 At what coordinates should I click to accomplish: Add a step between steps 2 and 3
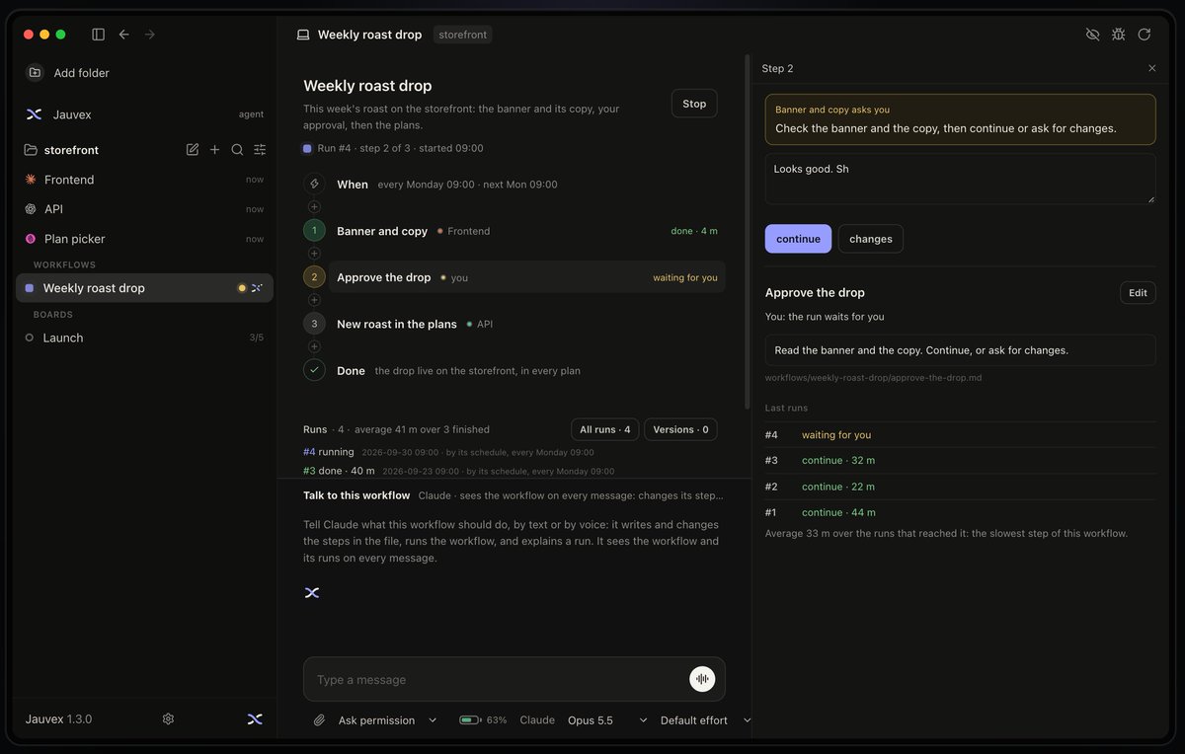click(x=314, y=300)
